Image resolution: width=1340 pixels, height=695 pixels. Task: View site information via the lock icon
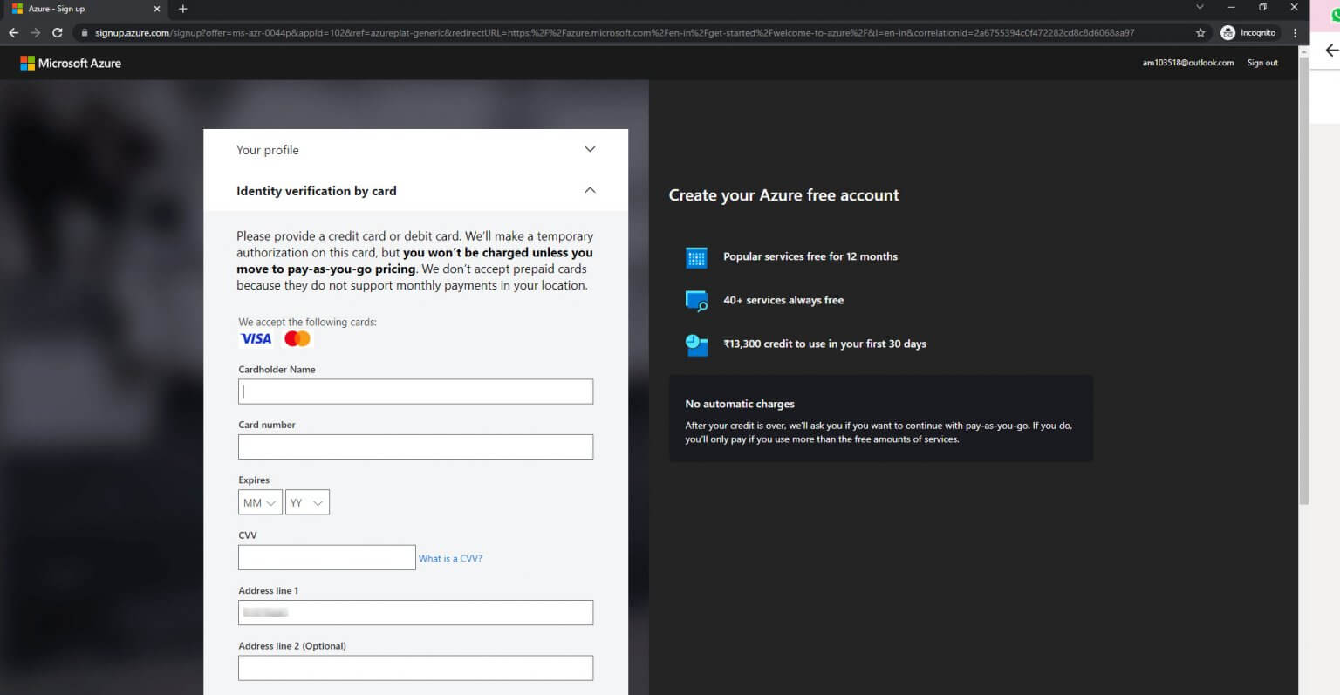[85, 33]
